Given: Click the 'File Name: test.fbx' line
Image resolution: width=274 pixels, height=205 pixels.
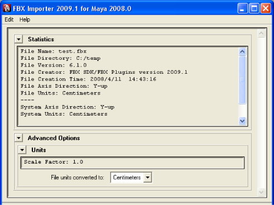Looking at the screenshot, I should [54, 51].
